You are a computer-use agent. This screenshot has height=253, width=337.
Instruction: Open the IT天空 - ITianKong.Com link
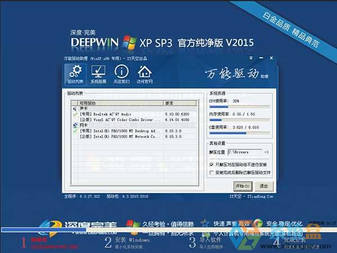click(x=251, y=196)
